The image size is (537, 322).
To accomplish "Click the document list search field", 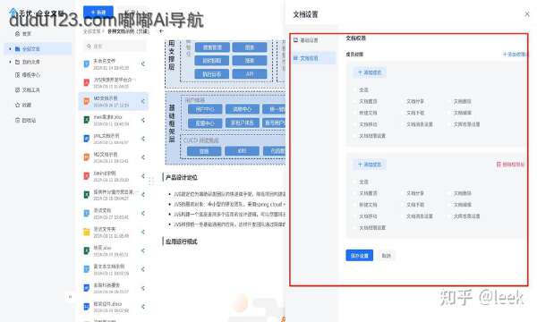I will point(115,46).
